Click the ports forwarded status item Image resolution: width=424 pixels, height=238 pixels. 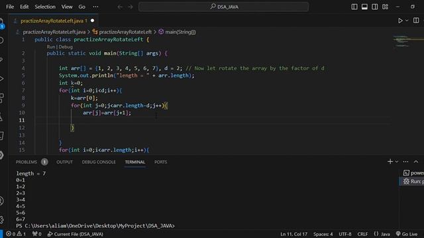click(37, 234)
